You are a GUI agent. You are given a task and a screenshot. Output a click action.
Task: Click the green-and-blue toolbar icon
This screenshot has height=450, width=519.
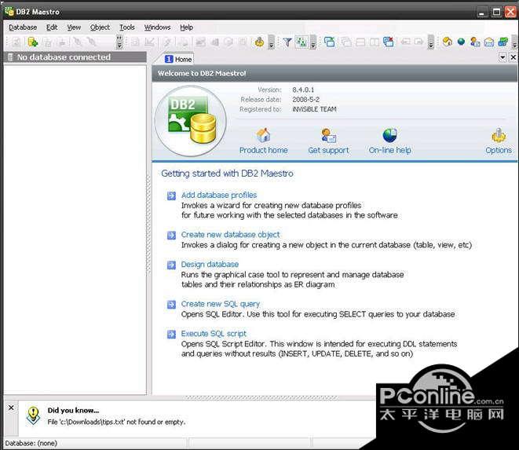[x=503, y=42]
